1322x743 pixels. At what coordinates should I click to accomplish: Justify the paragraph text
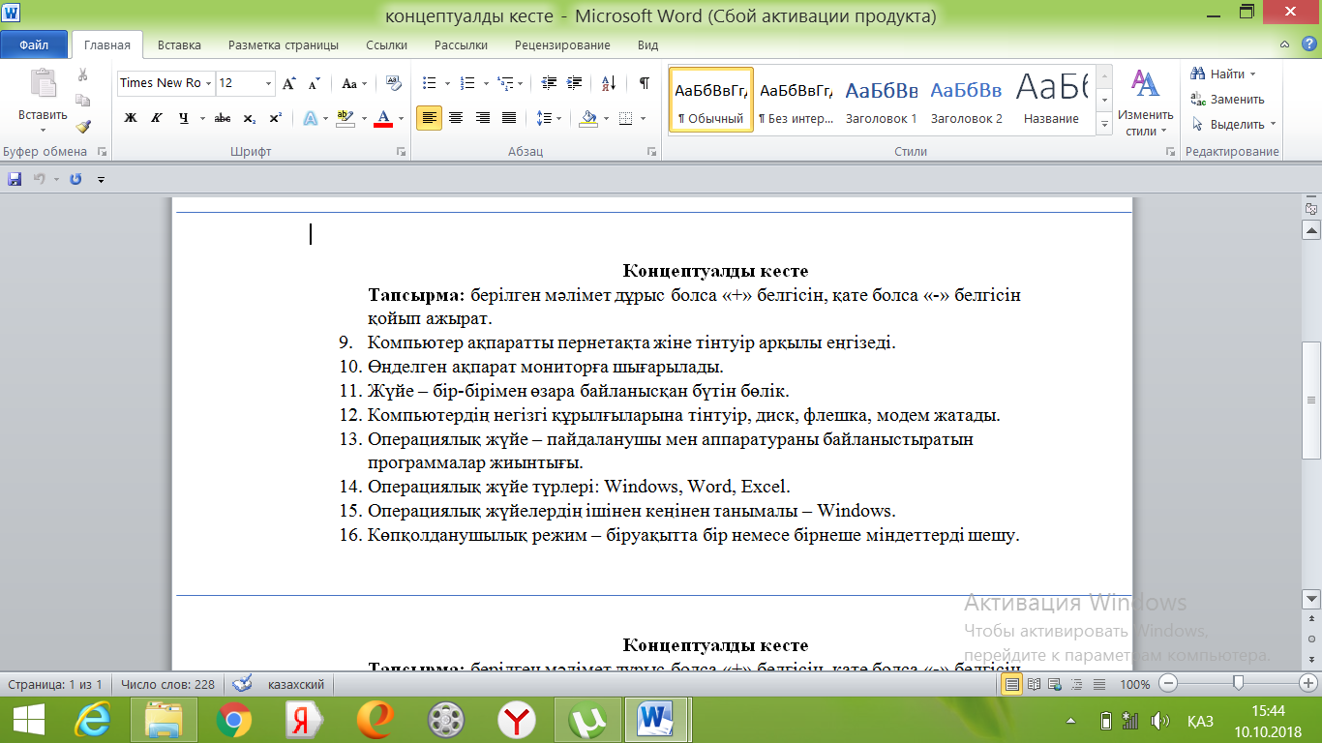(509, 118)
